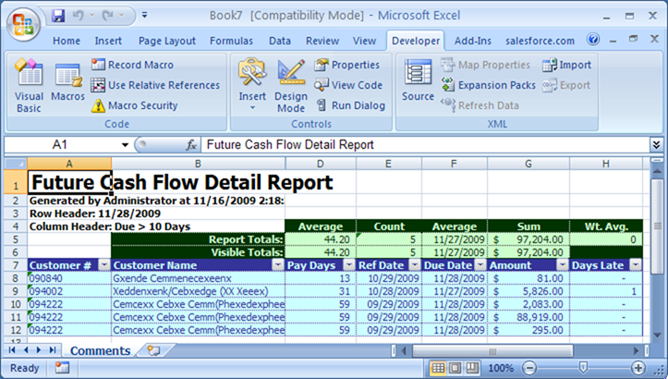Save the workbook from Quick Access
This screenshot has height=379, width=668.
[x=58, y=16]
